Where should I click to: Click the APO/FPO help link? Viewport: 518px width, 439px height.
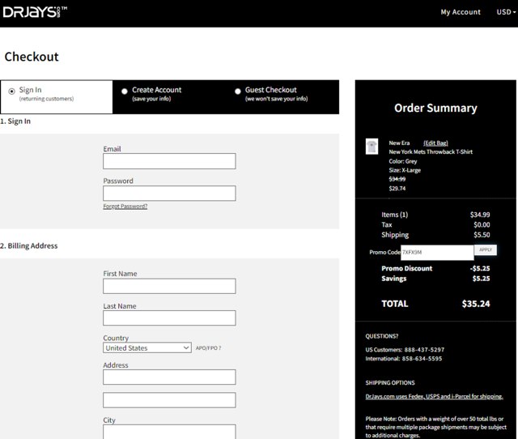coord(208,348)
